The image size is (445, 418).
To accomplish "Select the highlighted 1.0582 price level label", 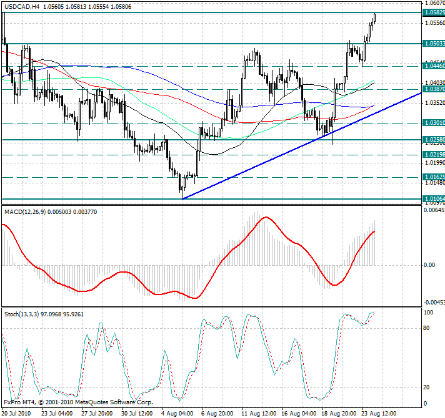I will tap(434, 12).
